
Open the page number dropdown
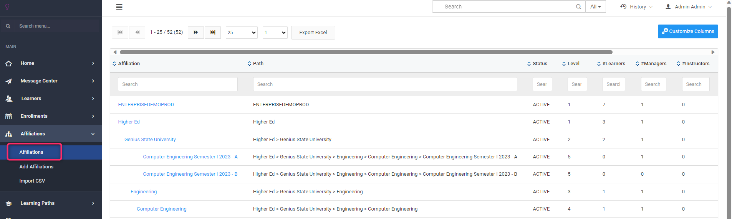coord(275,33)
